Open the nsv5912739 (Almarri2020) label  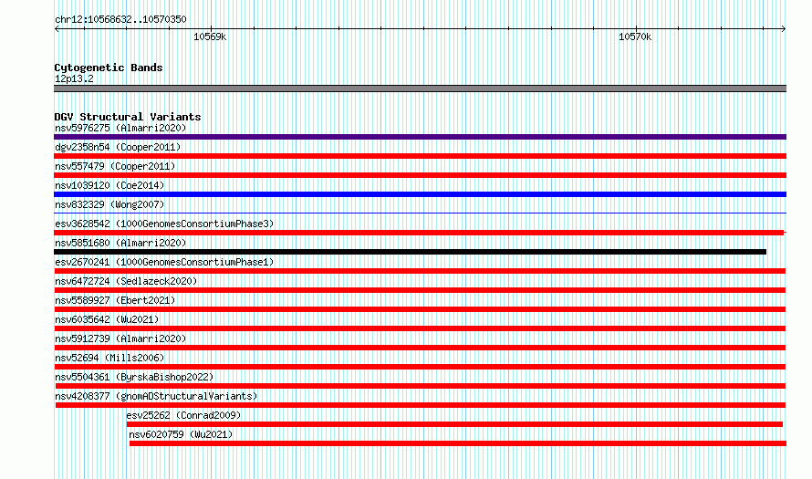coord(120,338)
